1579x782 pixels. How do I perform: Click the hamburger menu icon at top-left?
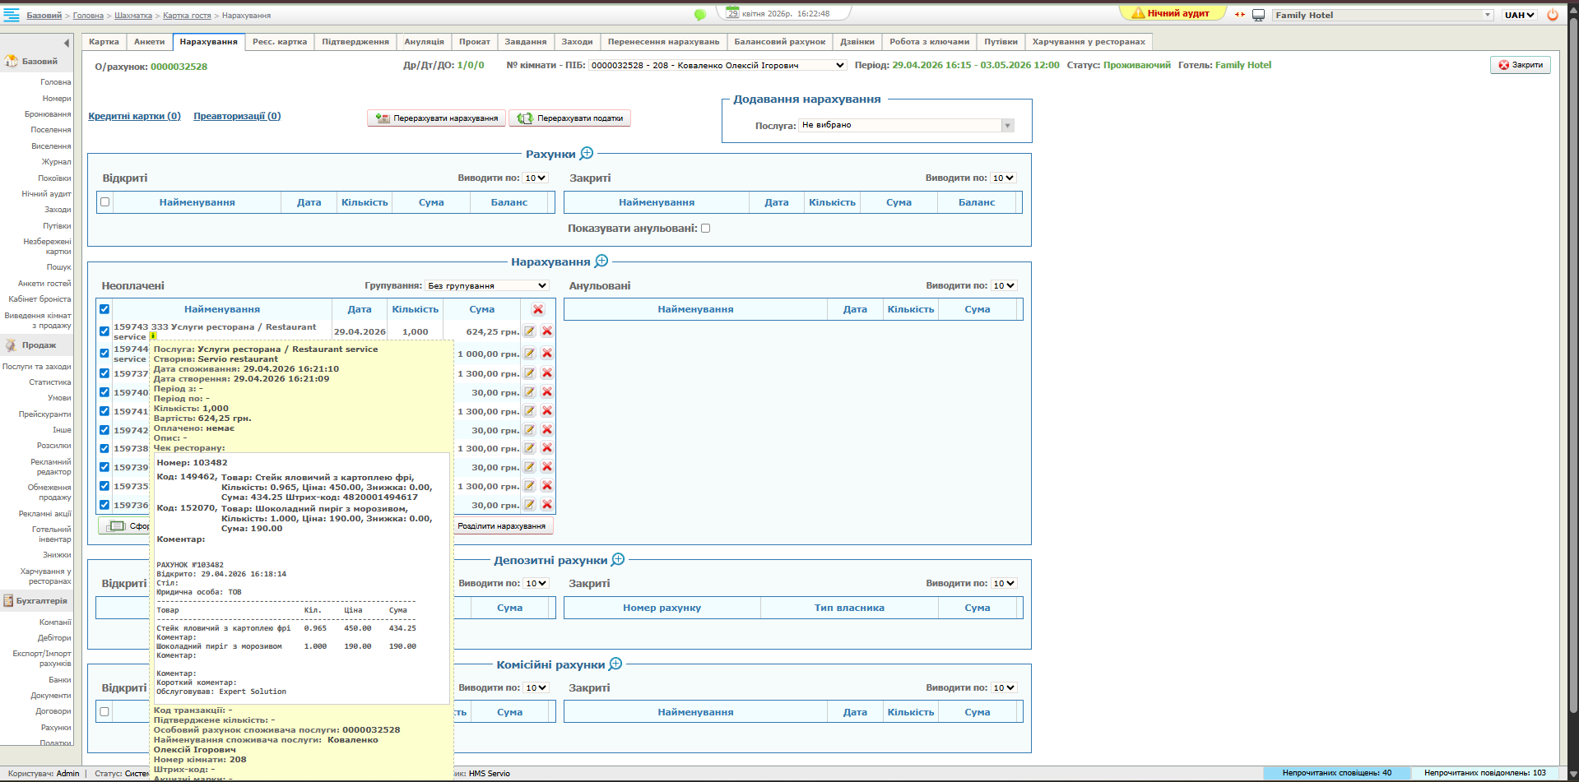12,15
